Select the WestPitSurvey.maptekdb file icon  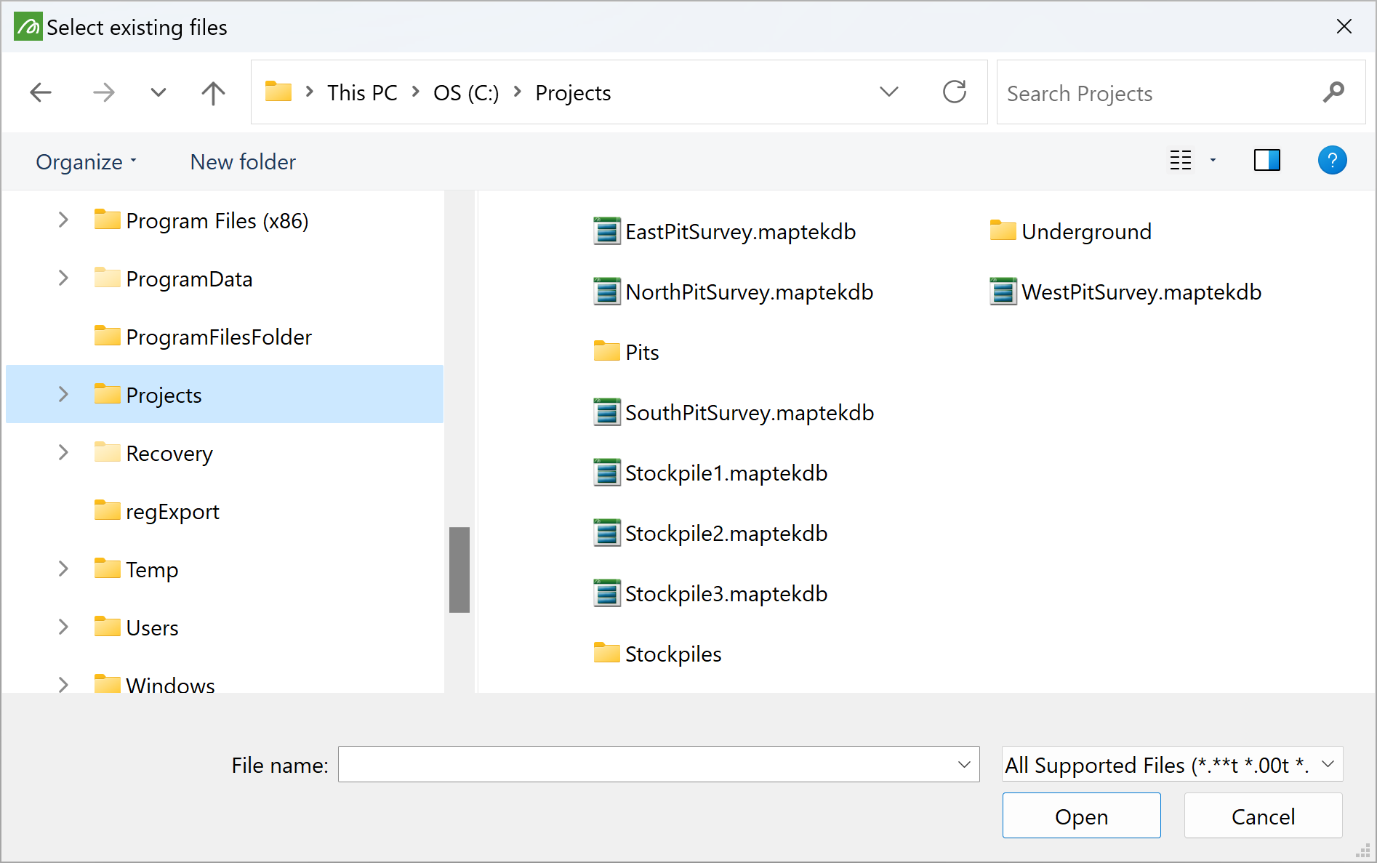(x=1003, y=292)
